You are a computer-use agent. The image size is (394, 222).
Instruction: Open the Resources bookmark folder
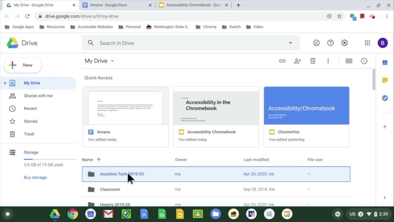[x=52, y=27]
